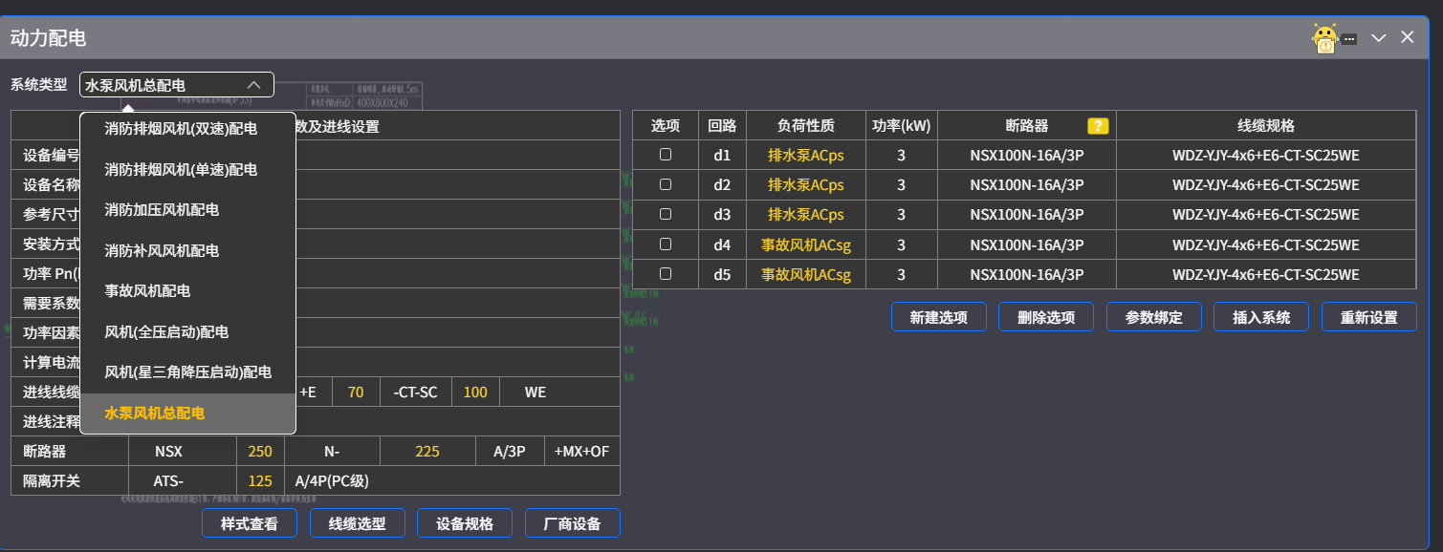This screenshot has width=1443, height=552.
Task: Open 线缆选型 cable selection
Action: (357, 523)
